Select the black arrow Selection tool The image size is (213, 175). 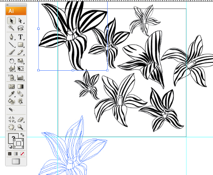[x=12, y=20]
